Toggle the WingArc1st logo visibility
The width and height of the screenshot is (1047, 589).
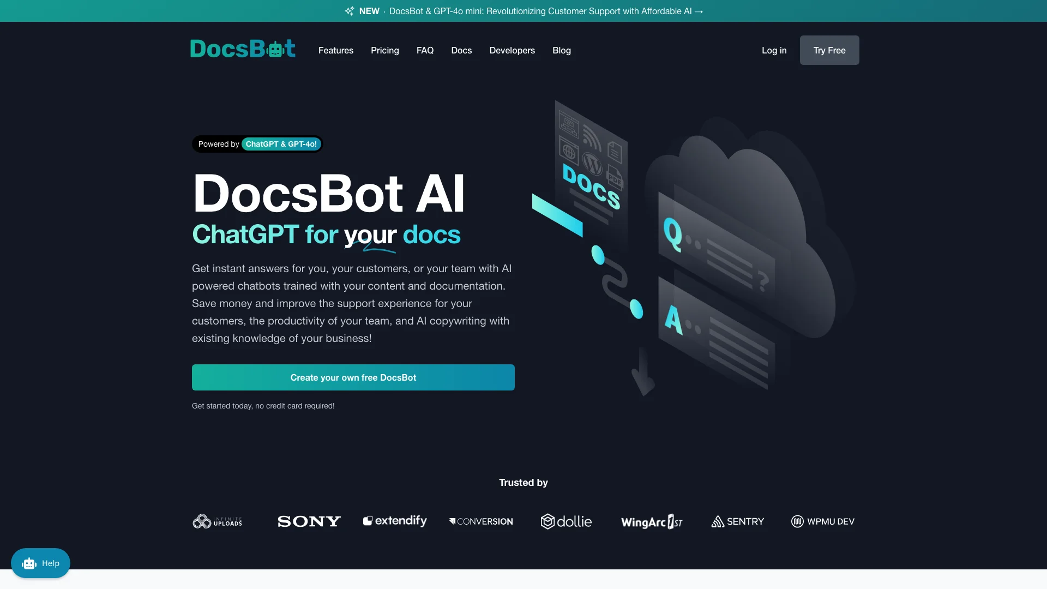click(652, 521)
